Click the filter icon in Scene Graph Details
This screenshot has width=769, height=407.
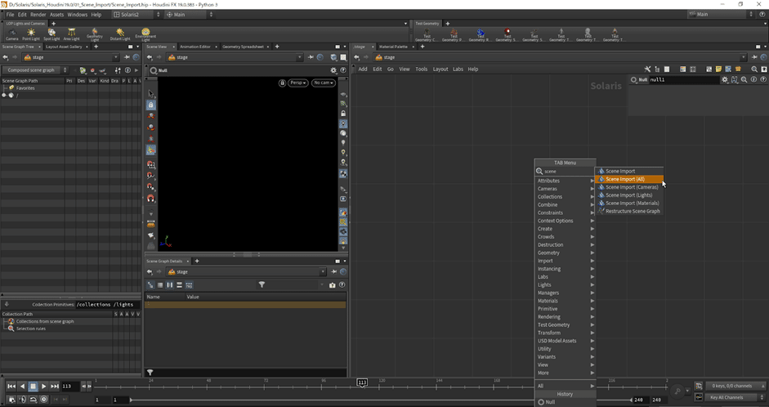point(262,284)
